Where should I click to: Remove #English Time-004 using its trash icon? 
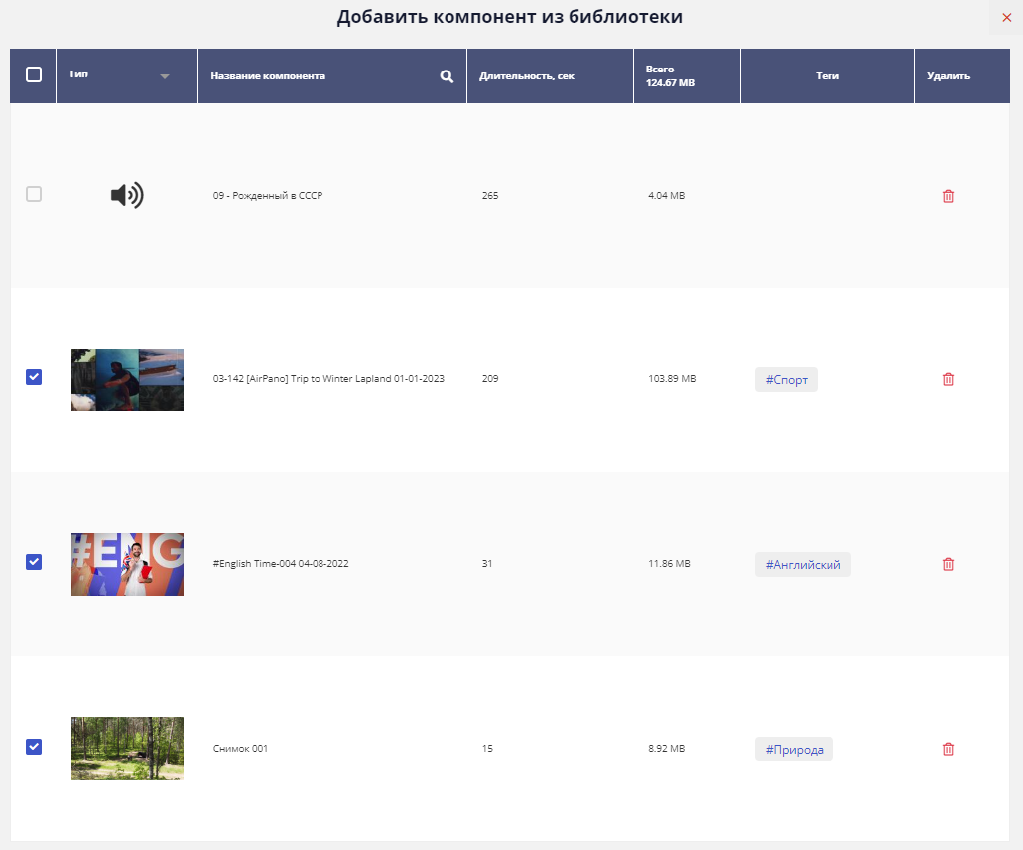point(948,564)
